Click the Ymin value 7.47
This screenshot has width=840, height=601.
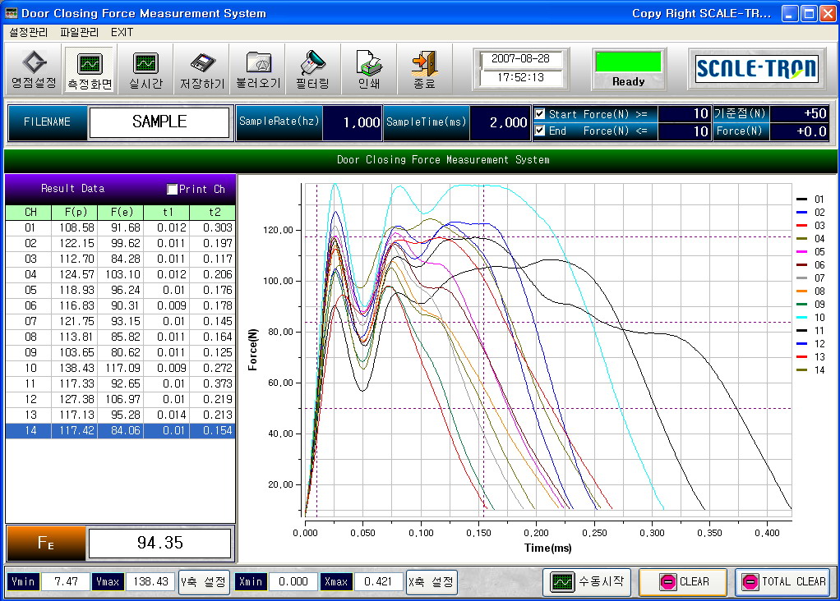(x=66, y=581)
